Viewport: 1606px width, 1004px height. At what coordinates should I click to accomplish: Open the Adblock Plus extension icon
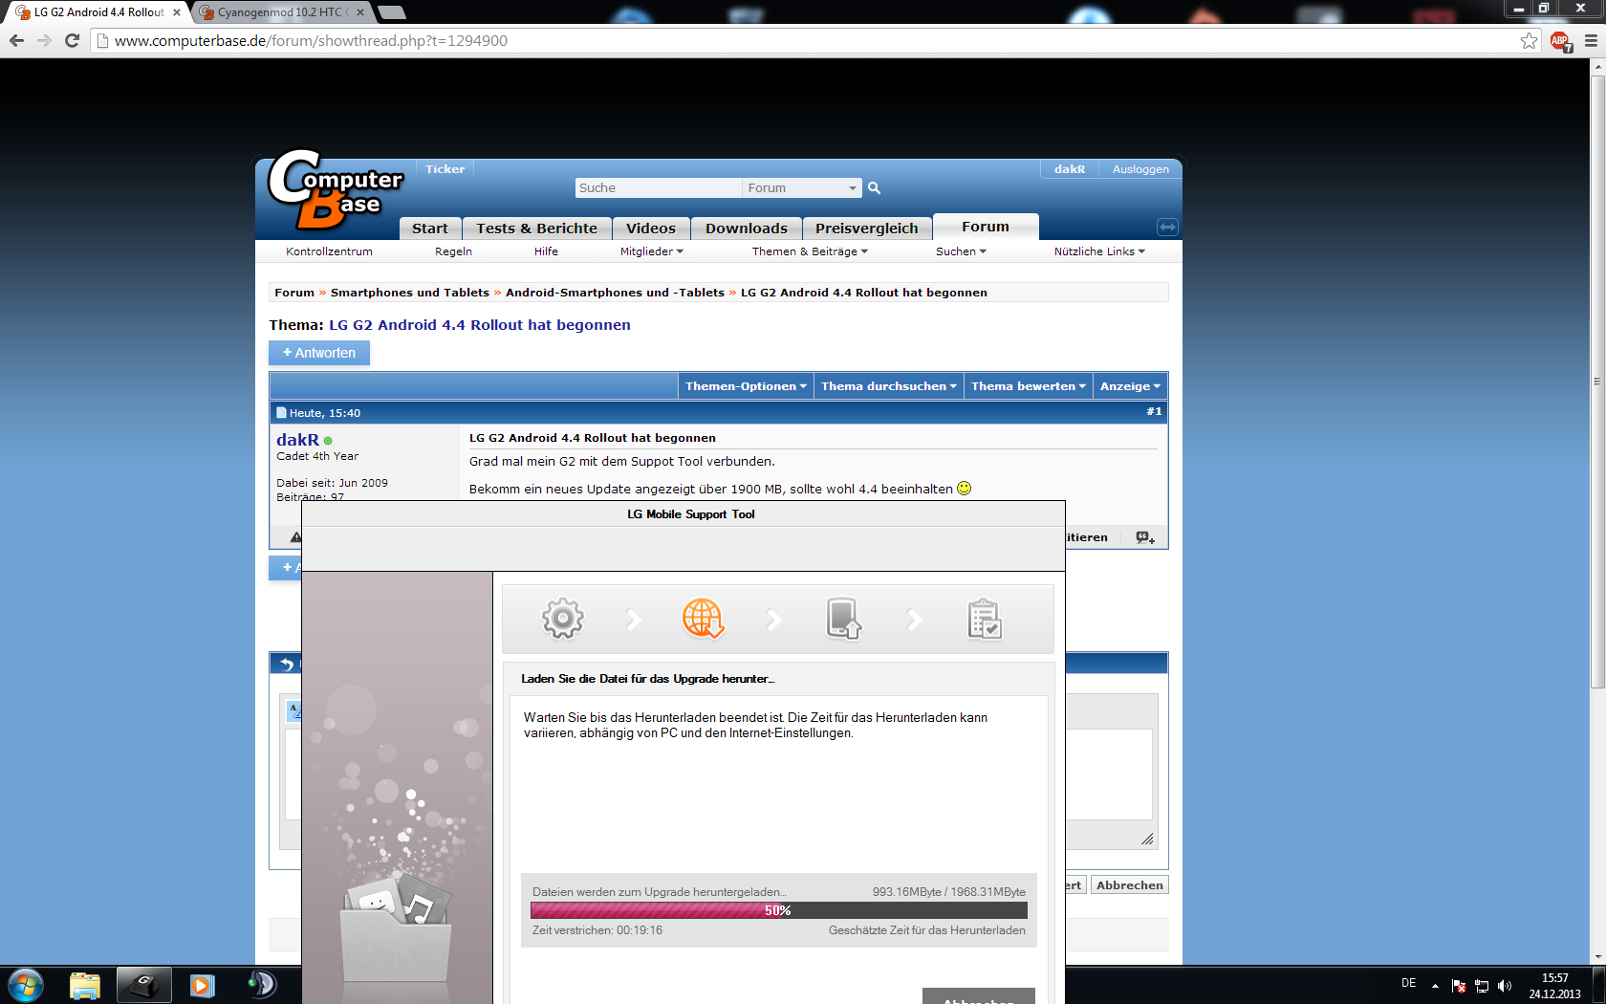pyautogui.click(x=1560, y=41)
